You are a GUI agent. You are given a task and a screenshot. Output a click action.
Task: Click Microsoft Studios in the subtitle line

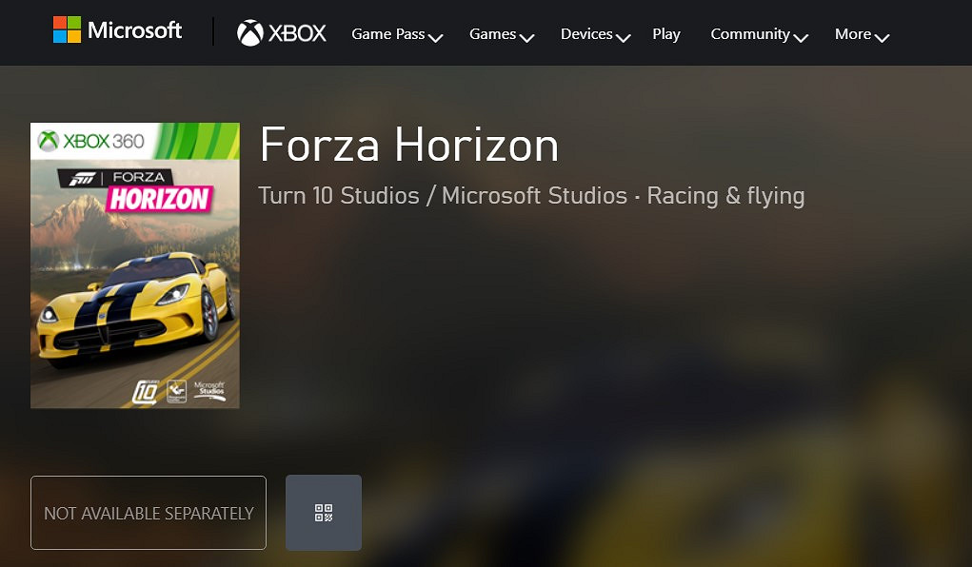[534, 196]
